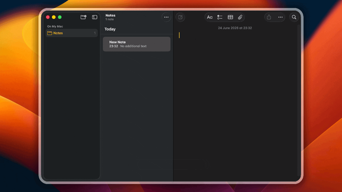
Task: Select the Notes folder in the sidebar
Action: coord(72,33)
